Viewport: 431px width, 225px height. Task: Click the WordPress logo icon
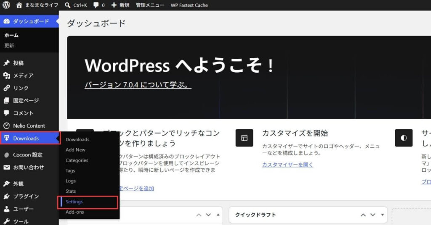(6, 5)
